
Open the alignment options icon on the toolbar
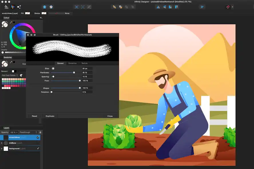pos(202,7)
